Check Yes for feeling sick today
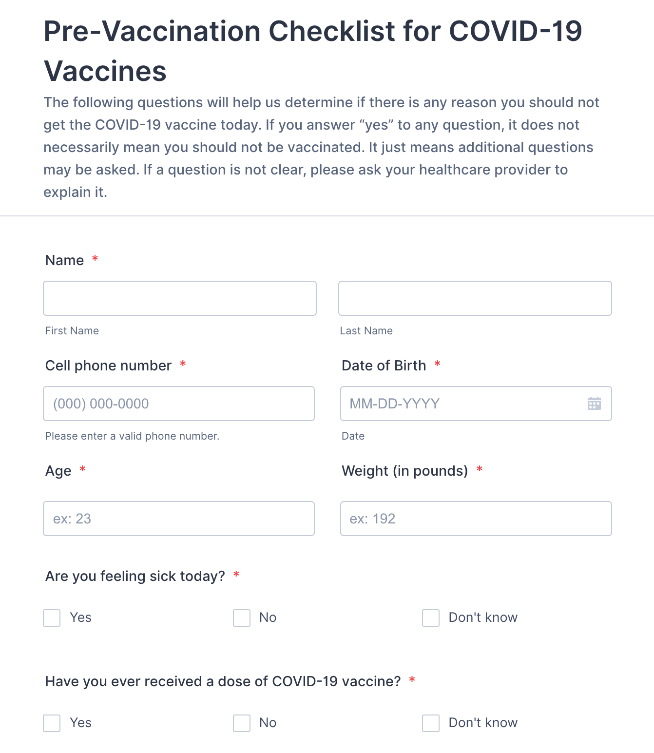The image size is (654, 753). click(52, 618)
